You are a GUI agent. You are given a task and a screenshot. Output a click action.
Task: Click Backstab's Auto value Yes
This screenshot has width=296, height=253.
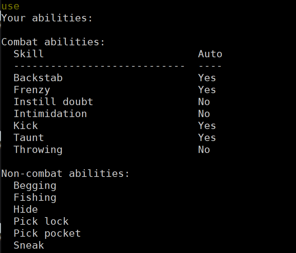coord(207,78)
